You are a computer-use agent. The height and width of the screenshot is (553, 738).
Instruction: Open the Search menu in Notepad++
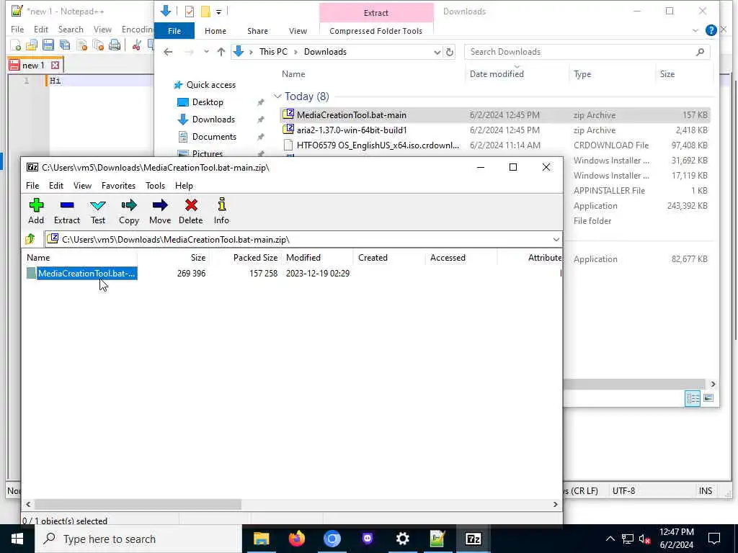(x=71, y=29)
